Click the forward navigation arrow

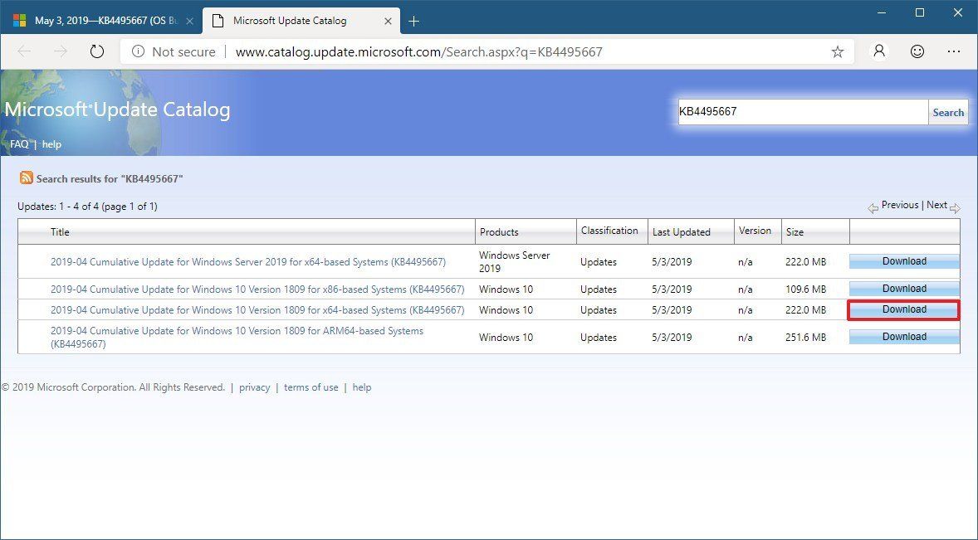click(x=60, y=51)
